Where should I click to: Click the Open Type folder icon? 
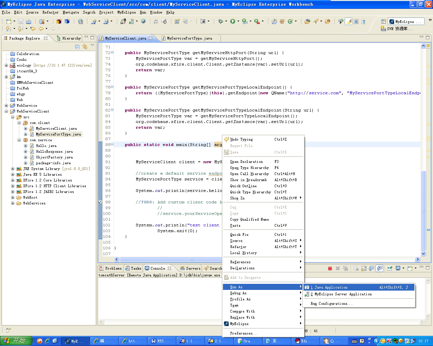coord(307,21)
